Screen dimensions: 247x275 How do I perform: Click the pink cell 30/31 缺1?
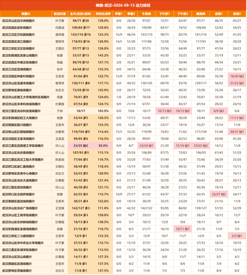point(237,132)
